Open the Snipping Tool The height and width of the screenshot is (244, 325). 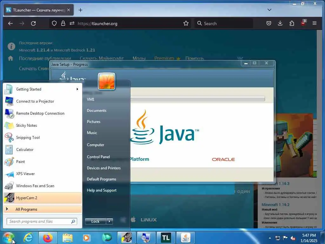[43, 137]
